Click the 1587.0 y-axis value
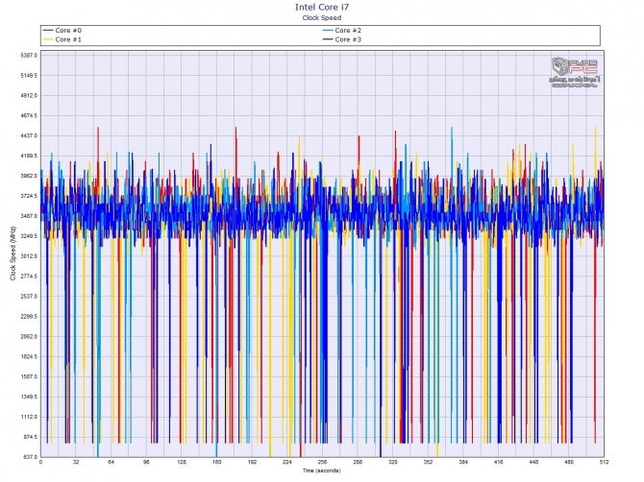The width and height of the screenshot is (644, 482). 29,377
